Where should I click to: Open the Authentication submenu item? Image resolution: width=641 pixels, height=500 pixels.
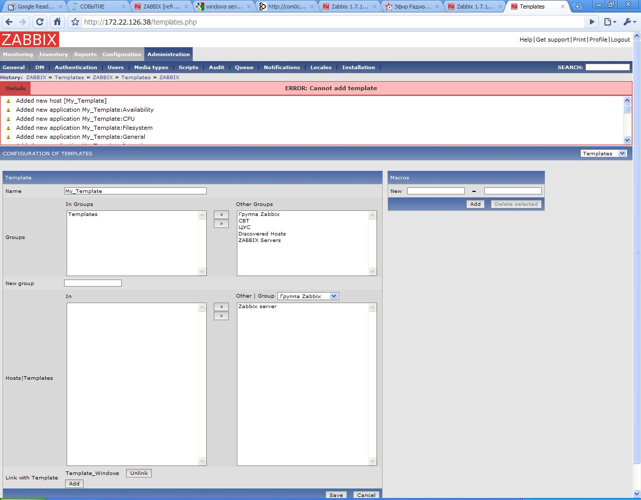(76, 68)
